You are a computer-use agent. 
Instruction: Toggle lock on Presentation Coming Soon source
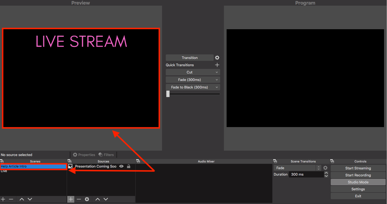129,166
